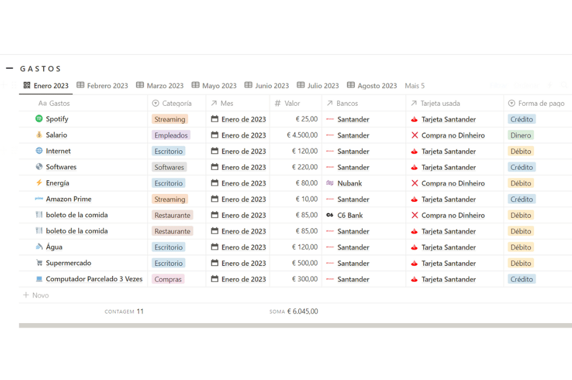Click the Supermercado shopping cart icon

click(39, 263)
